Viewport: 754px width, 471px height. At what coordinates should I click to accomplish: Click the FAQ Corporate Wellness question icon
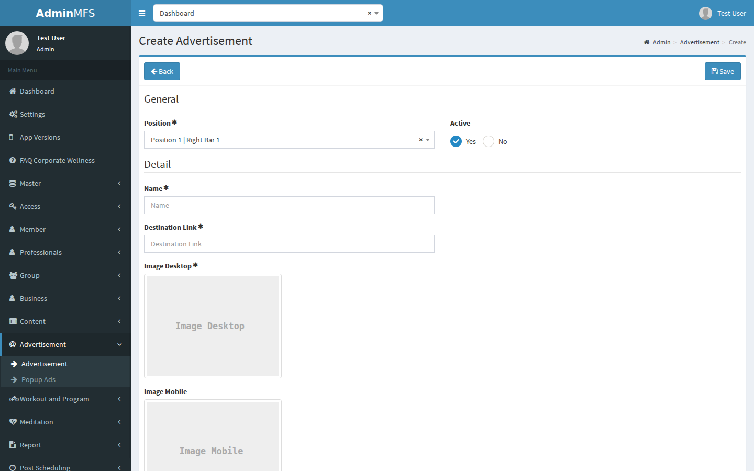[x=13, y=160]
